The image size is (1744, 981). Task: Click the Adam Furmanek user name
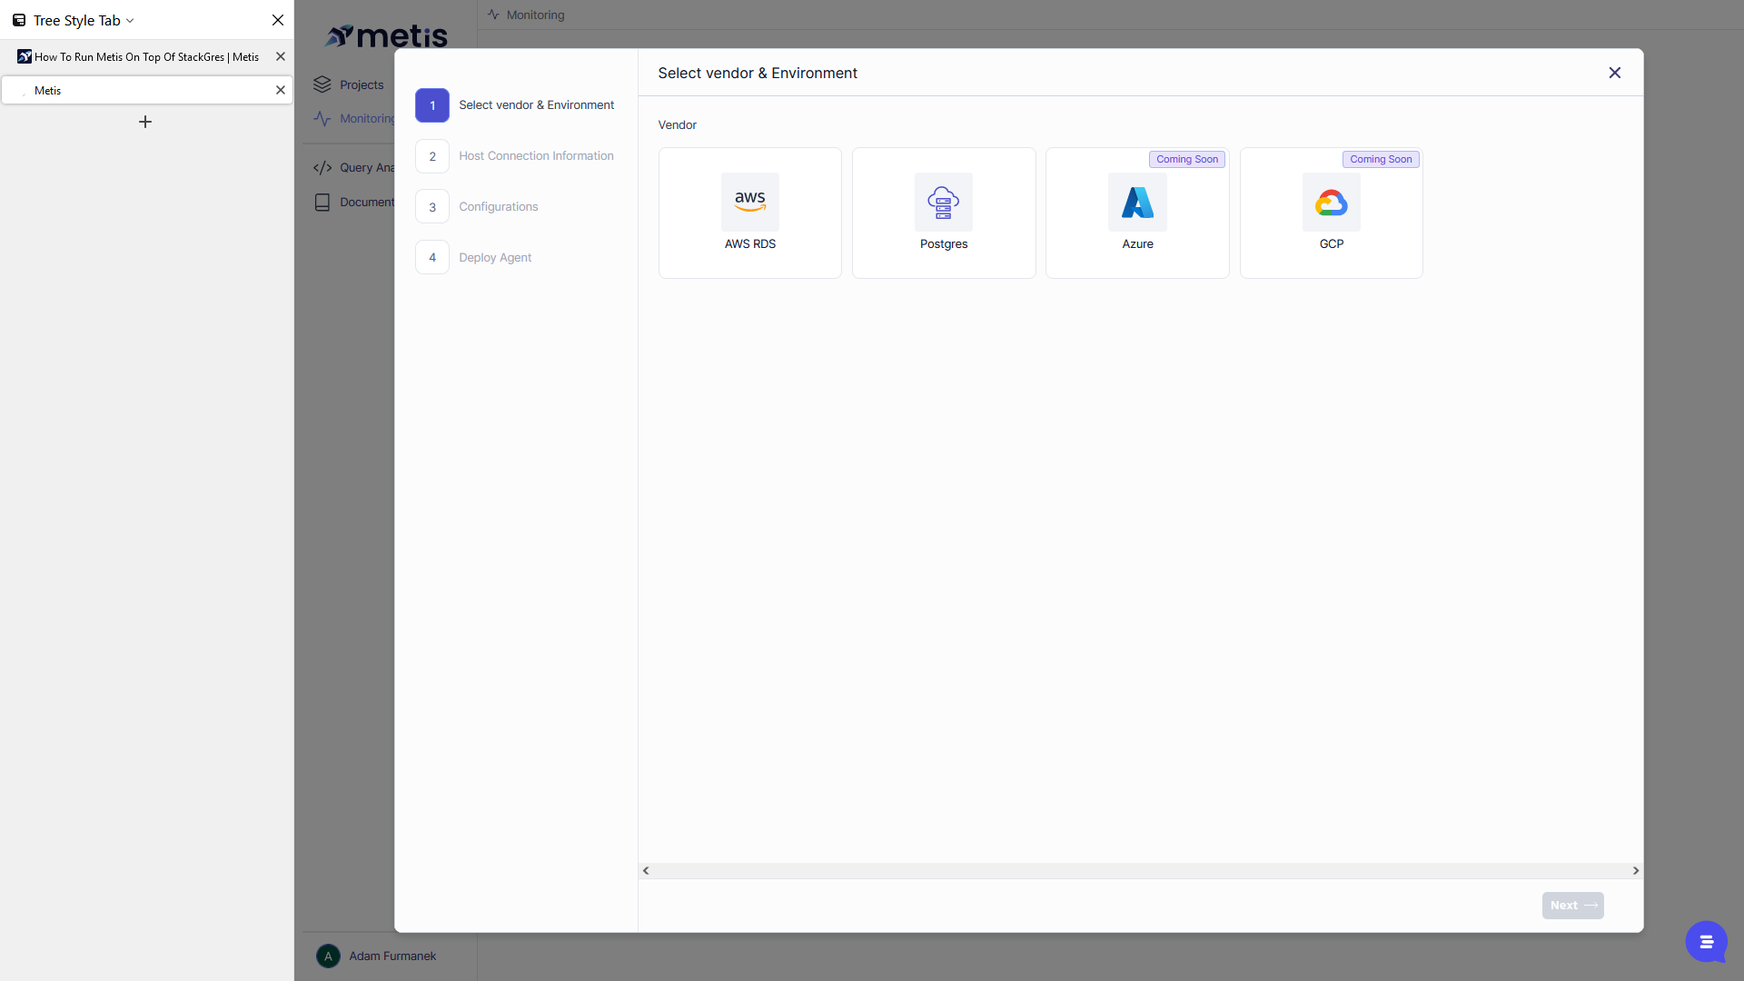tap(392, 956)
